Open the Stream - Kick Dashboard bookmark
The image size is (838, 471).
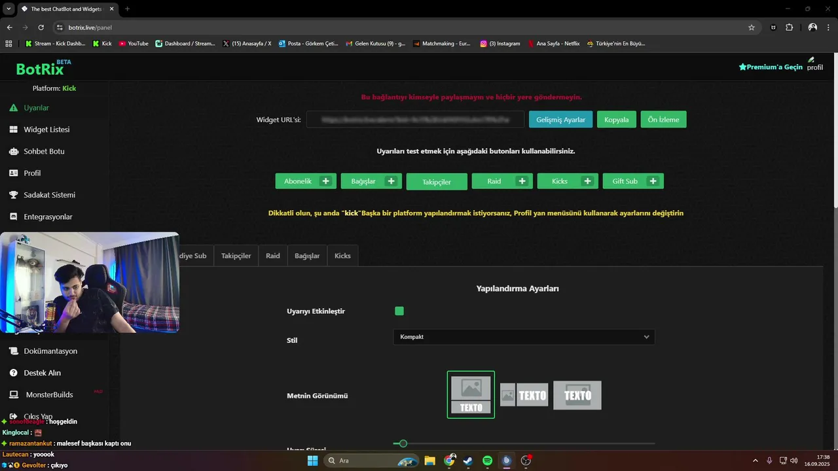pos(55,44)
